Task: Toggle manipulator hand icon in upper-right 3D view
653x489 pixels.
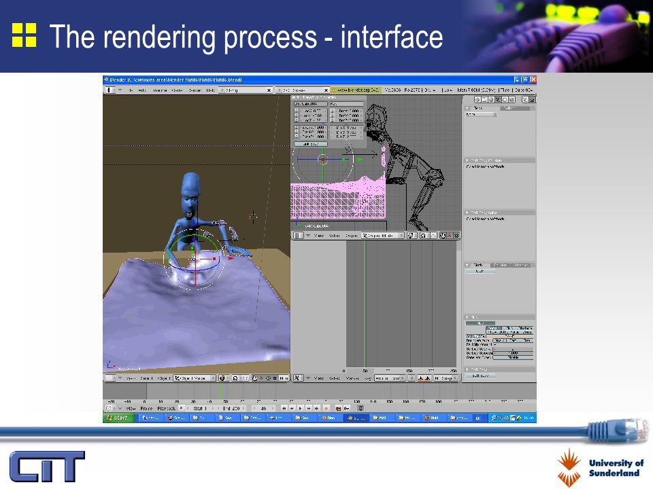Action: [443, 236]
